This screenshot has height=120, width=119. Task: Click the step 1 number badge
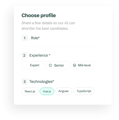point(25,38)
